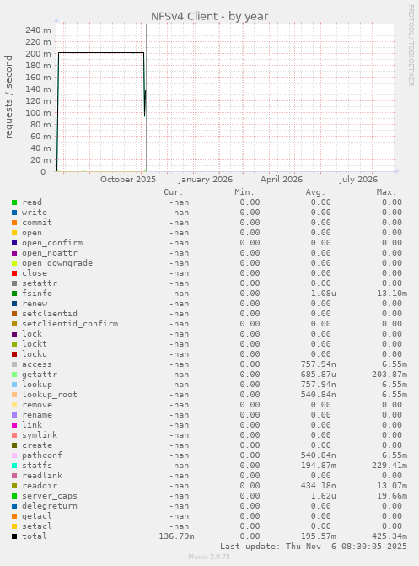Click the total Cur value 136.79m
419x566 pixels.
tap(176, 536)
